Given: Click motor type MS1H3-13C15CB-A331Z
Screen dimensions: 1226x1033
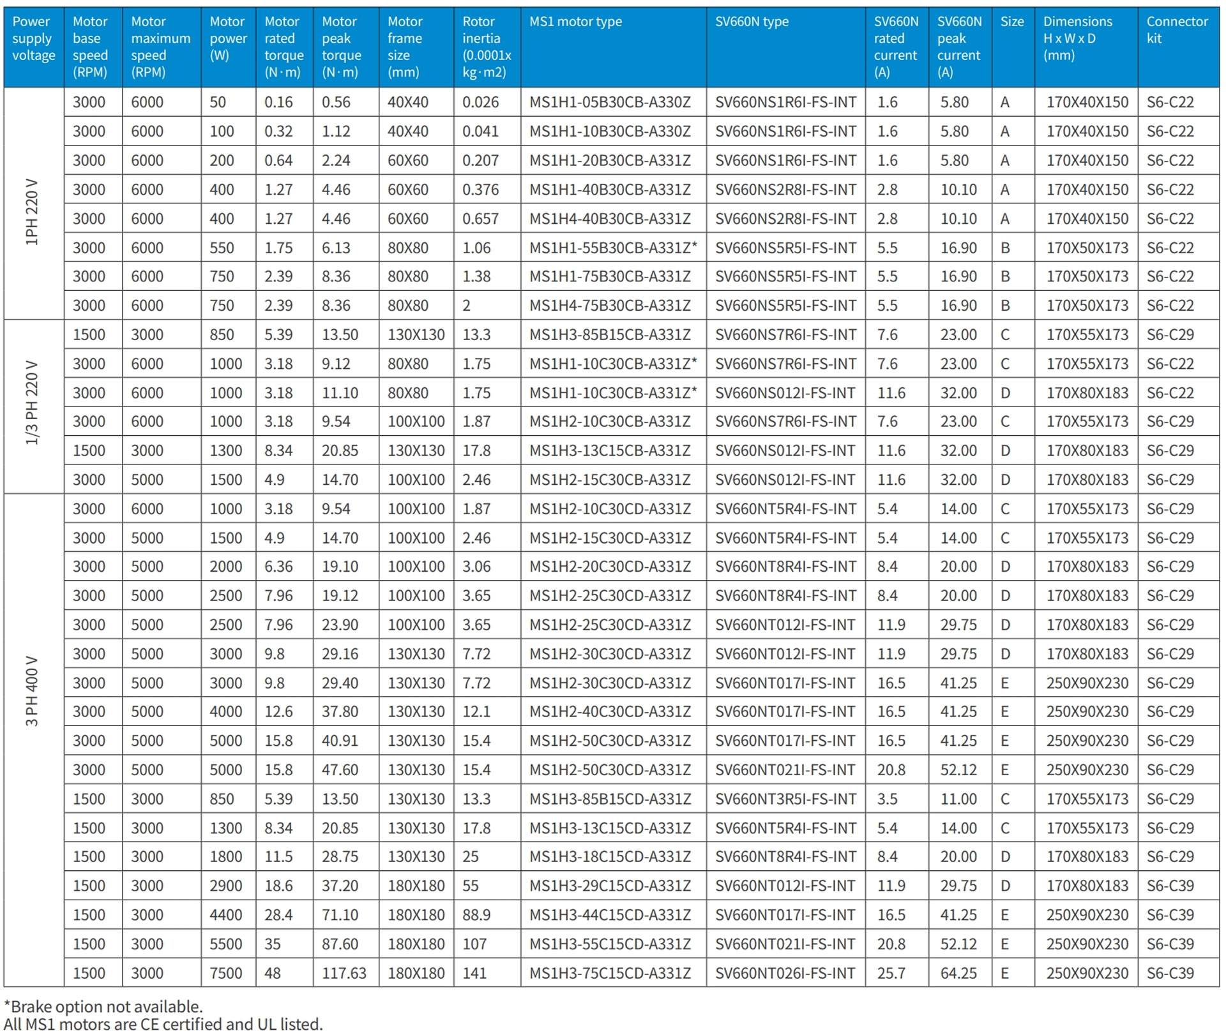Looking at the screenshot, I should click(610, 451).
